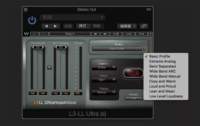
Task: Click the redo arrow in Waves toolbar
Action: pyautogui.click(x=44, y=34)
